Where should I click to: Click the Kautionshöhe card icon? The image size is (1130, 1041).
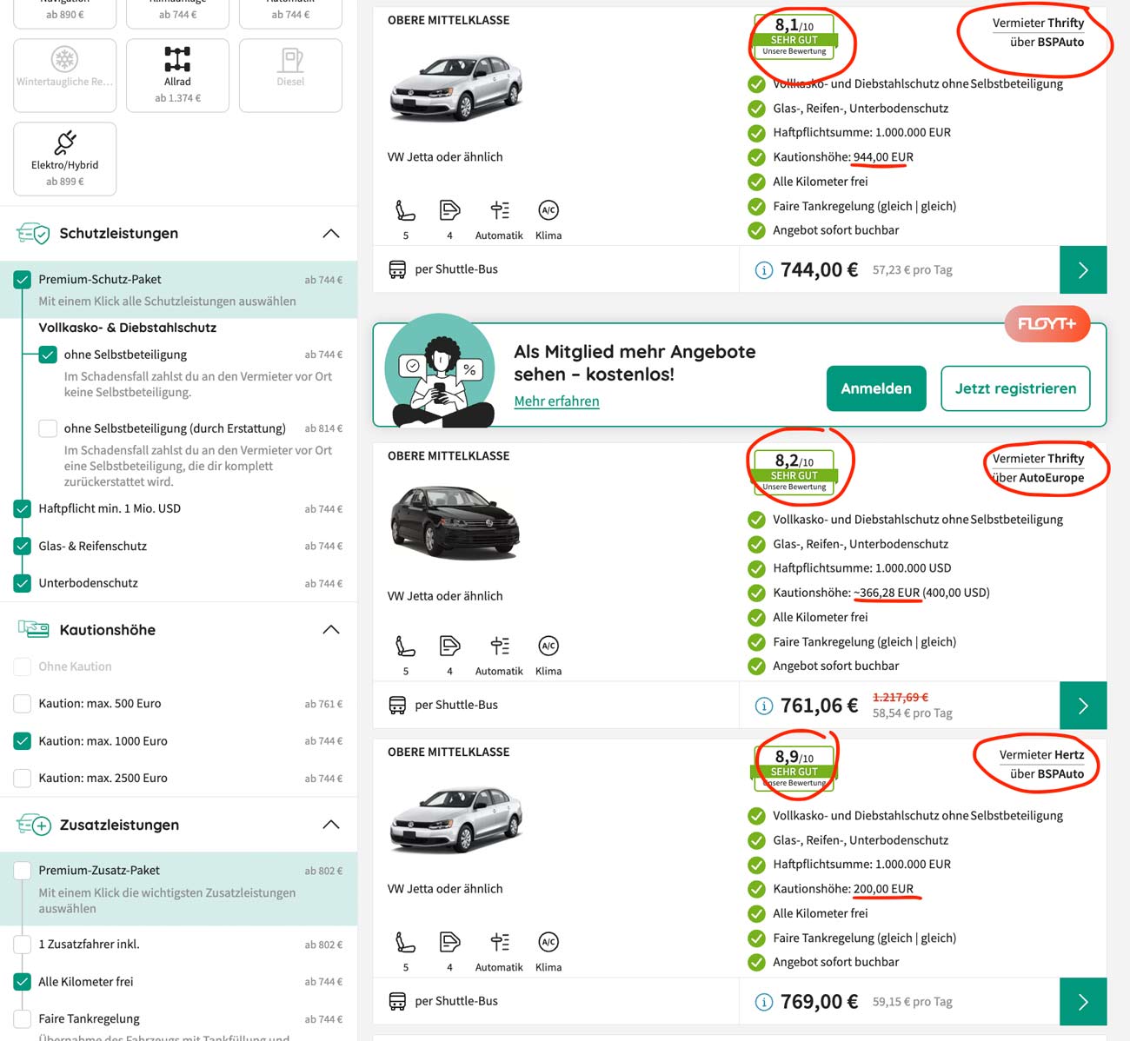pos(33,629)
